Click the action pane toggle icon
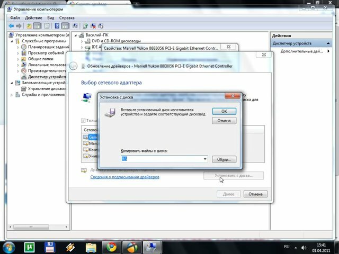 pyautogui.click(x=65, y=26)
